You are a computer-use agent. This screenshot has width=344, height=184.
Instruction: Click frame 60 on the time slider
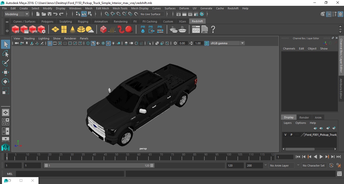tap(139, 157)
